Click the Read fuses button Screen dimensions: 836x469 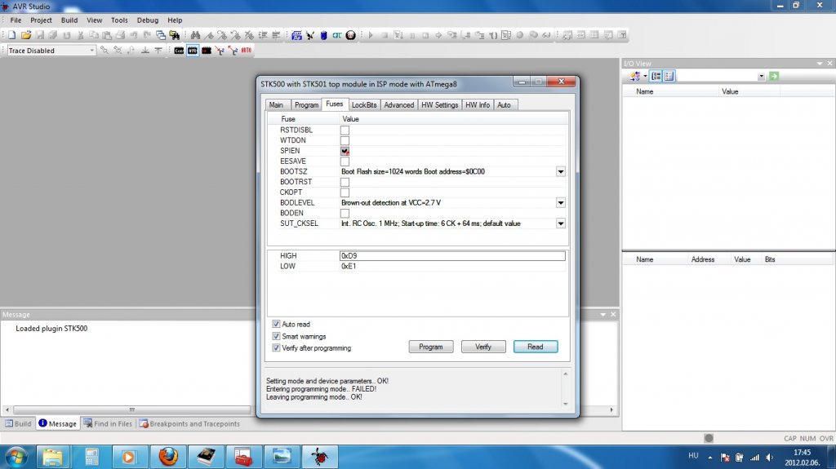coord(536,347)
